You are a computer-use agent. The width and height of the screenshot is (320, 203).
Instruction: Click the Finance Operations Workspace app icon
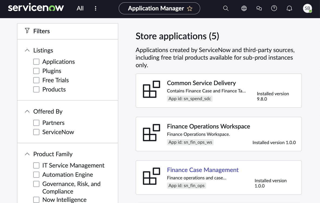click(x=151, y=133)
